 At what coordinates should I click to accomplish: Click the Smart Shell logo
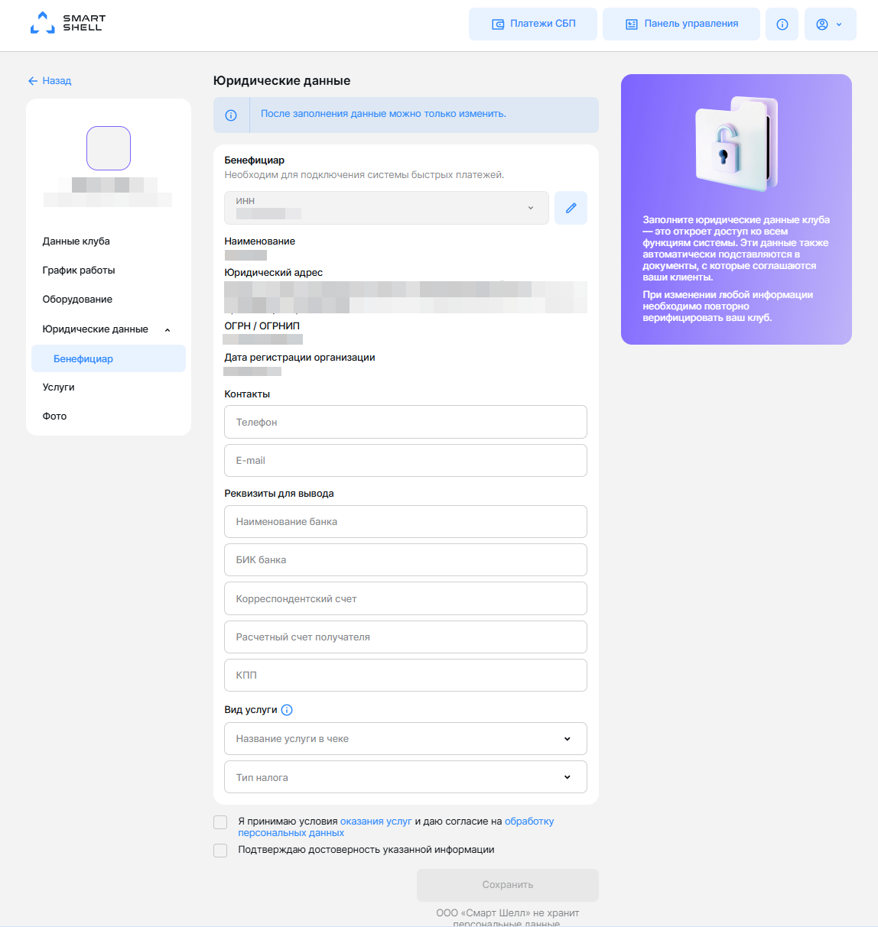[67, 23]
